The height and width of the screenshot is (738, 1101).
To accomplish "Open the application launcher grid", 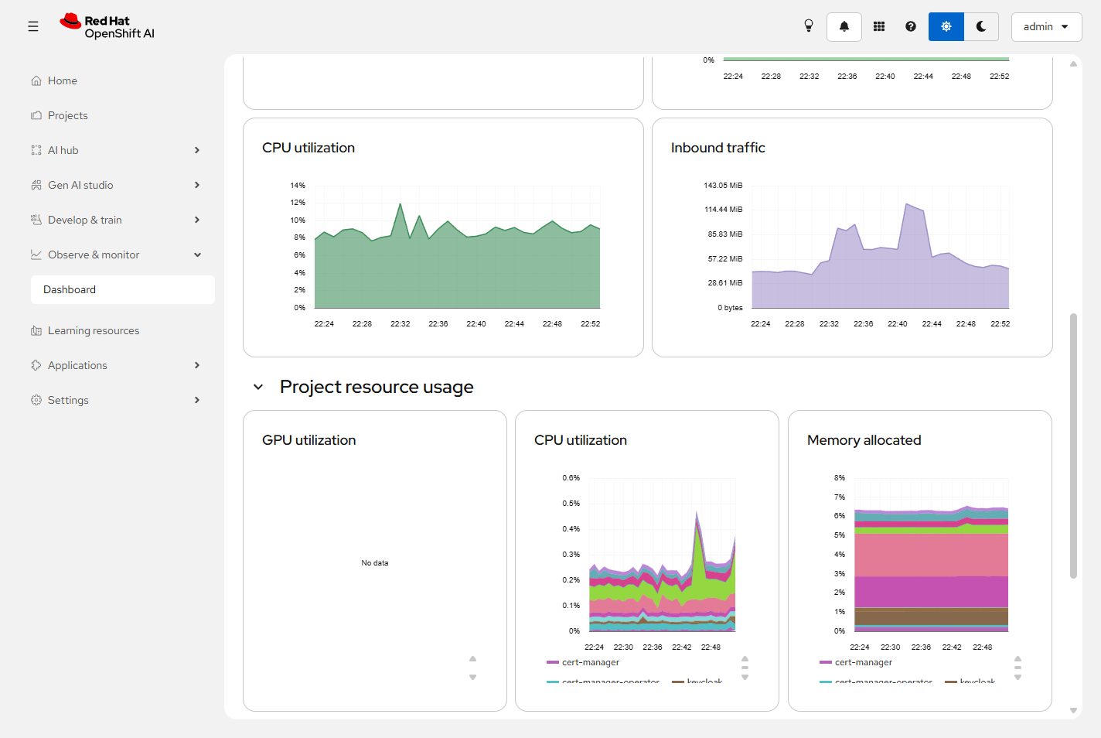I will tap(879, 26).
